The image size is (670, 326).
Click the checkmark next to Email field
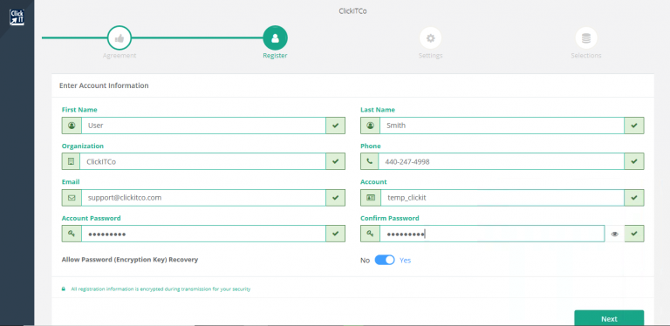(x=335, y=198)
